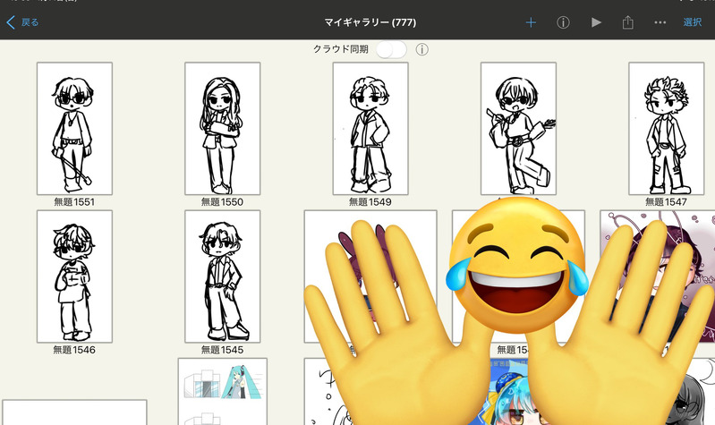This screenshot has height=425, width=715.
Task: Click the マイギャラリー (777) title
Action: click(370, 22)
